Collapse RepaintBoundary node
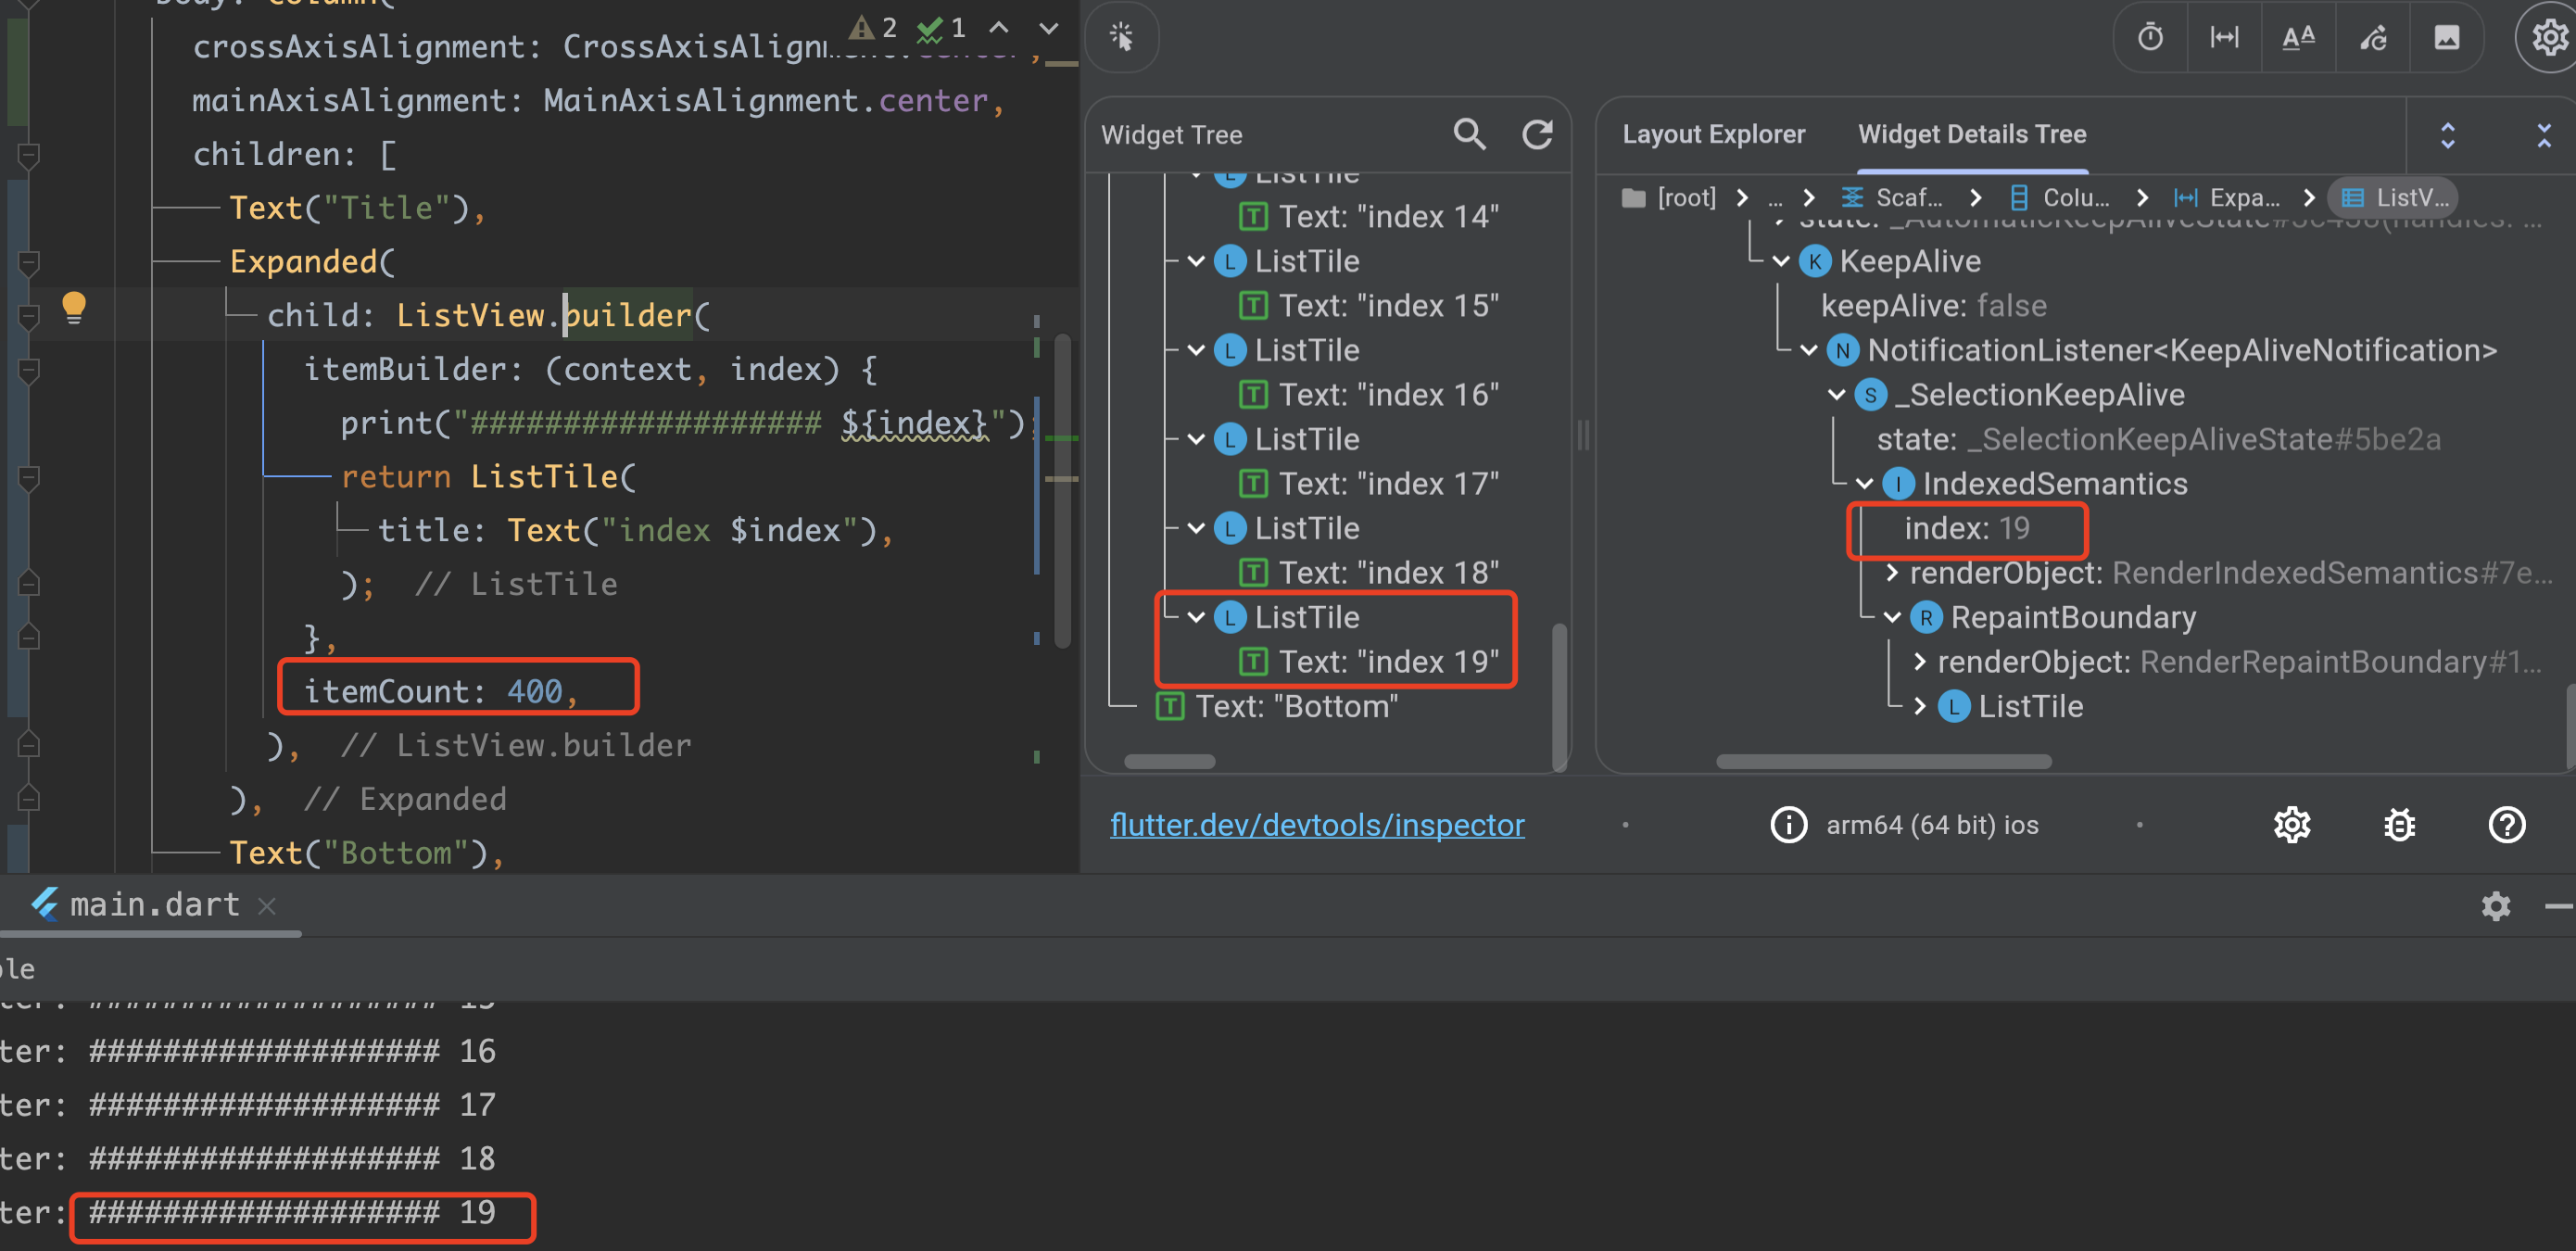This screenshot has height=1251, width=2576. (x=1893, y=617)
